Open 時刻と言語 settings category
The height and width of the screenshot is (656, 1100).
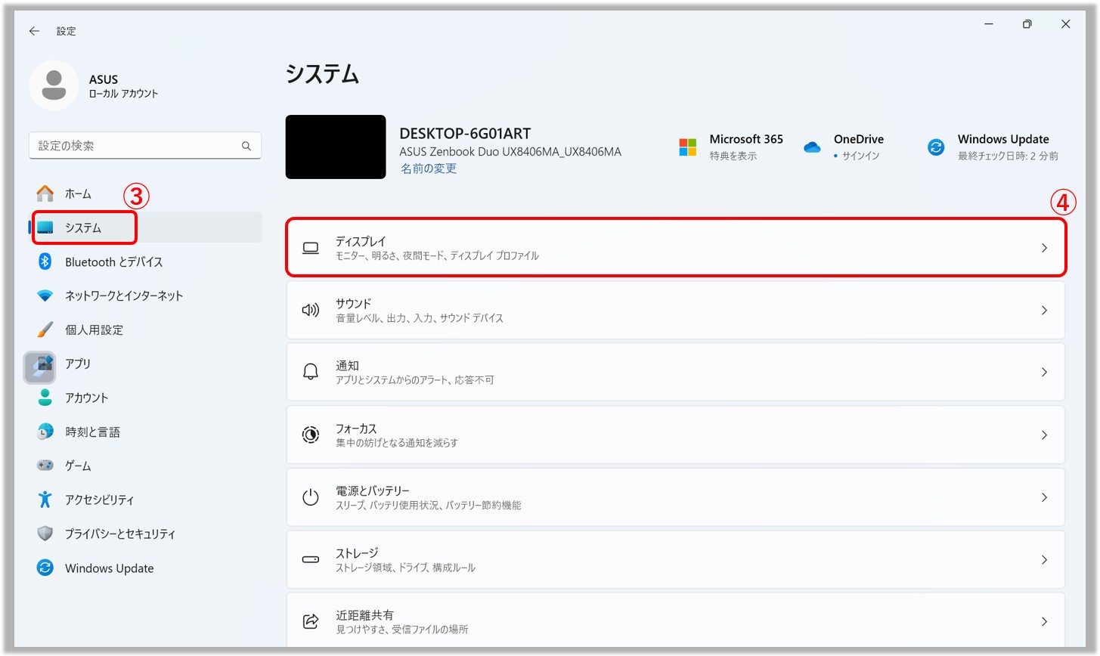[146, 432]
